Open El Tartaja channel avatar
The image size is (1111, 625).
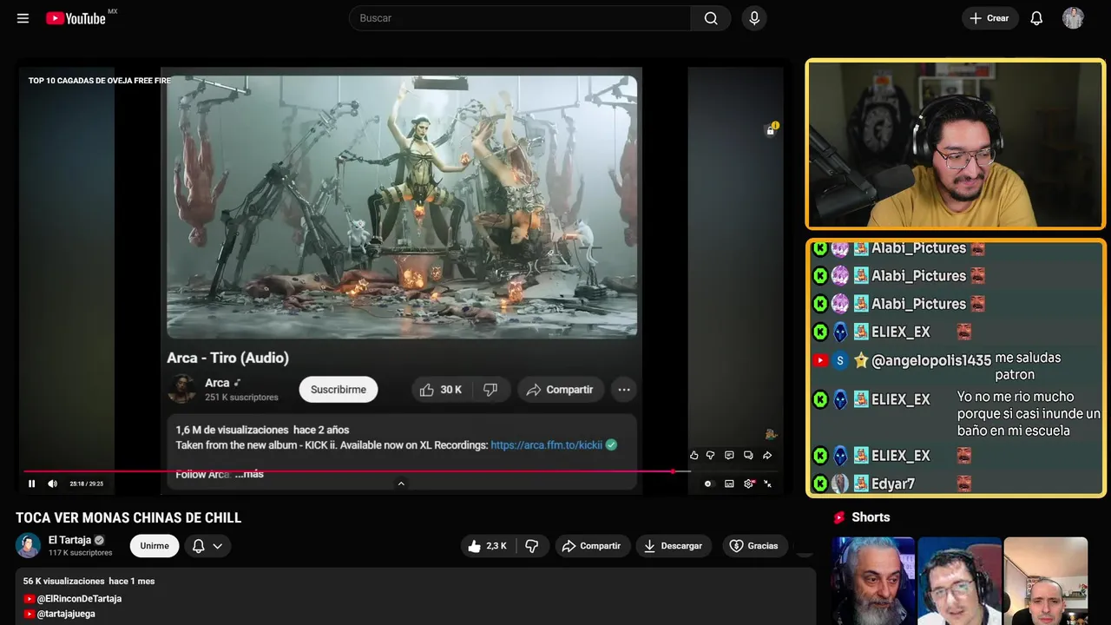pos(28,546)
